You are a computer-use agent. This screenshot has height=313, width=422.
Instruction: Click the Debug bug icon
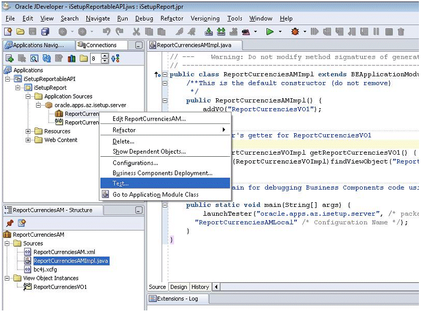(295, 32)
